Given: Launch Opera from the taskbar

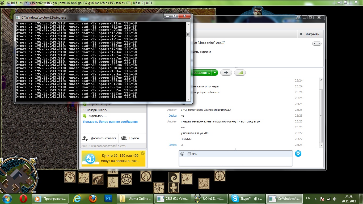Looking at the screenshot, I should pos(24,198).
